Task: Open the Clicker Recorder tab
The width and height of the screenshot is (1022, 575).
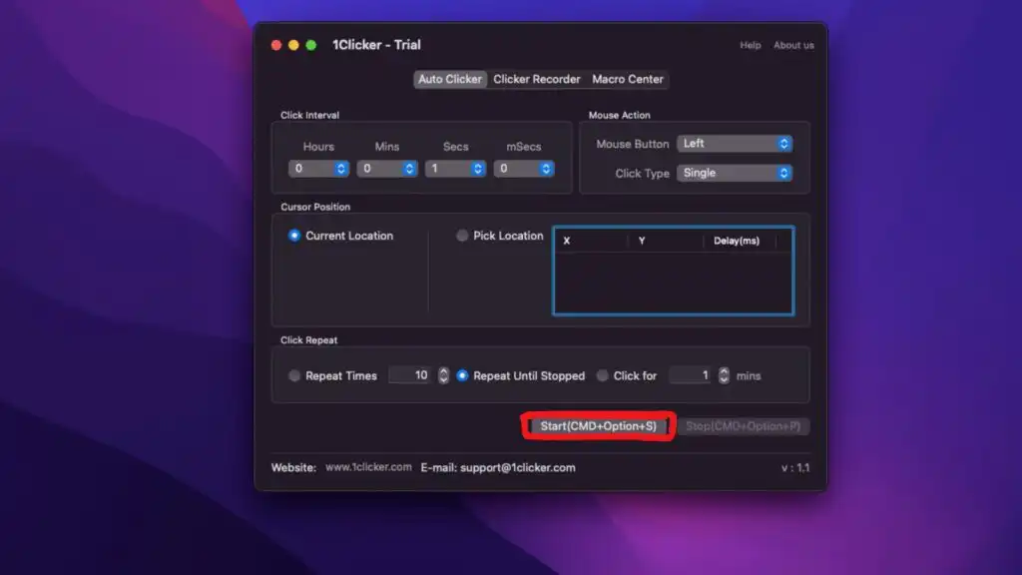Action: pos(536,79)
